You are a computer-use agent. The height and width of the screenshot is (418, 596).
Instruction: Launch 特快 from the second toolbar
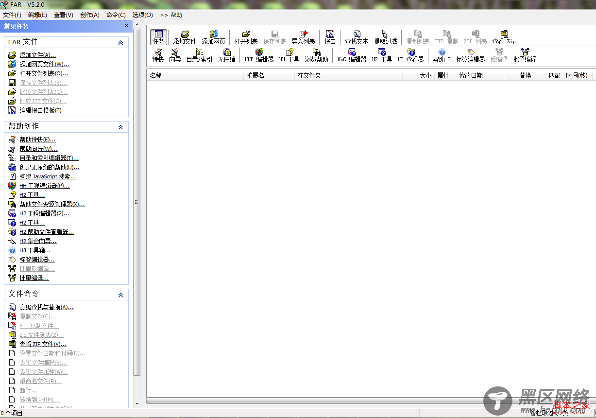(158, 55)
